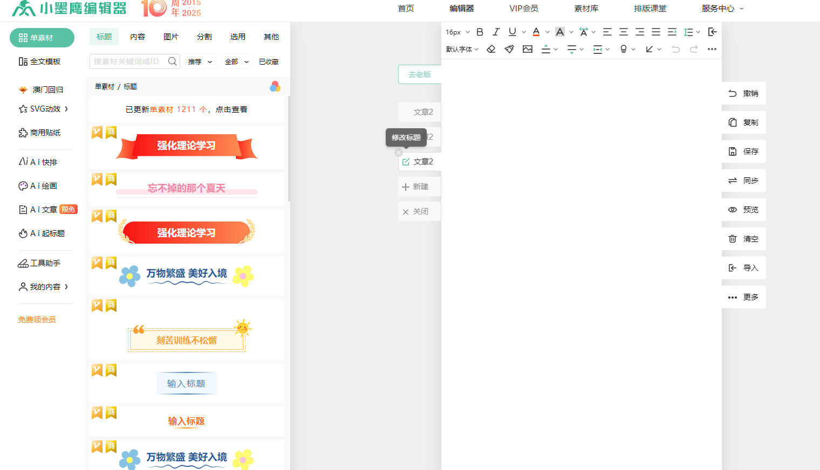Click the eraser clear-format icon
The image size is (820, 470).
tap(491, 49)
